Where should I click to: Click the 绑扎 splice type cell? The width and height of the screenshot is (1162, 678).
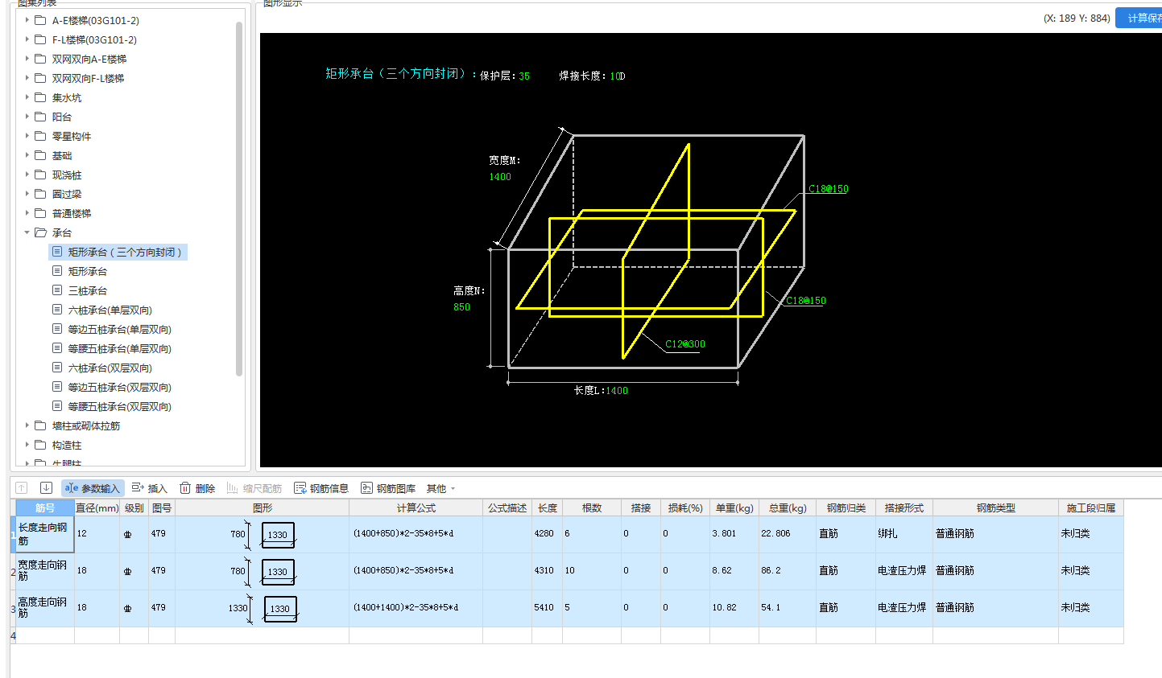click(904, 534)
